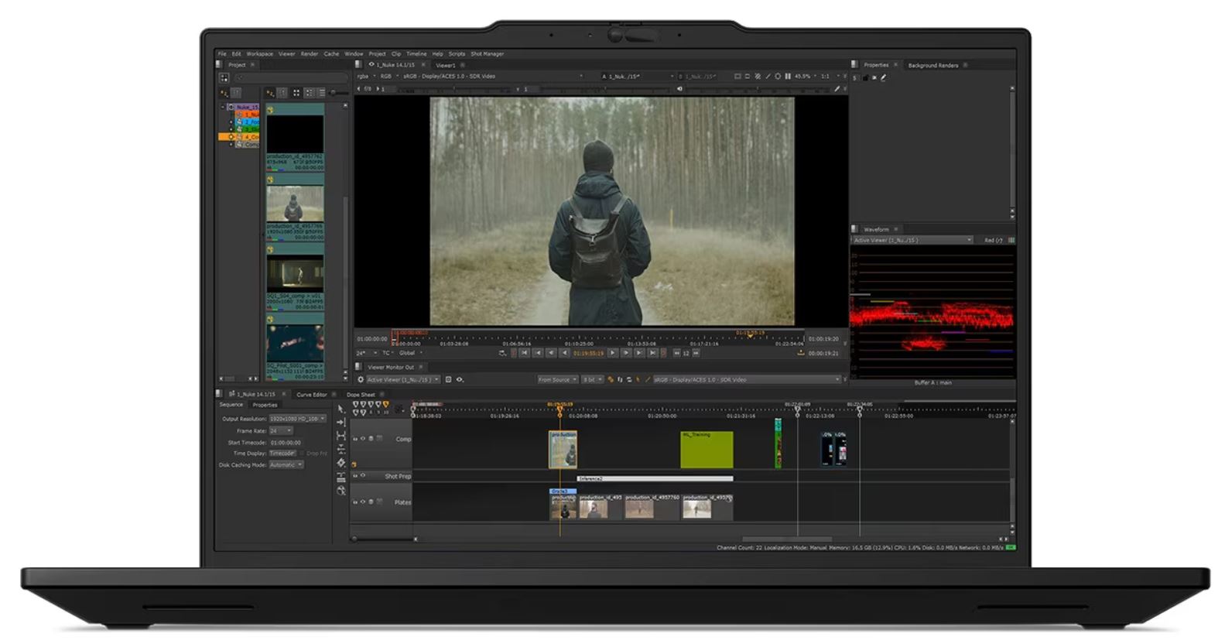Select the arrow multi-tool in timeline toolbar
The height and width of the screenshot is (644, 1225).
341,409
